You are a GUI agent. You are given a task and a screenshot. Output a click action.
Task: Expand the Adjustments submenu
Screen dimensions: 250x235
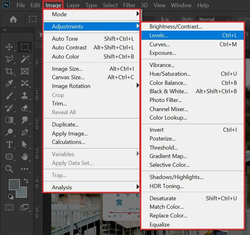[92, 26]
